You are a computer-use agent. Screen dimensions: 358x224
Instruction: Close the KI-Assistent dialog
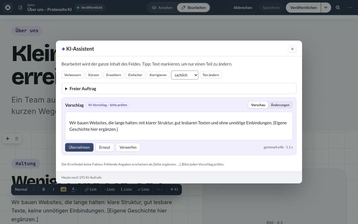[x=292, y=49]
